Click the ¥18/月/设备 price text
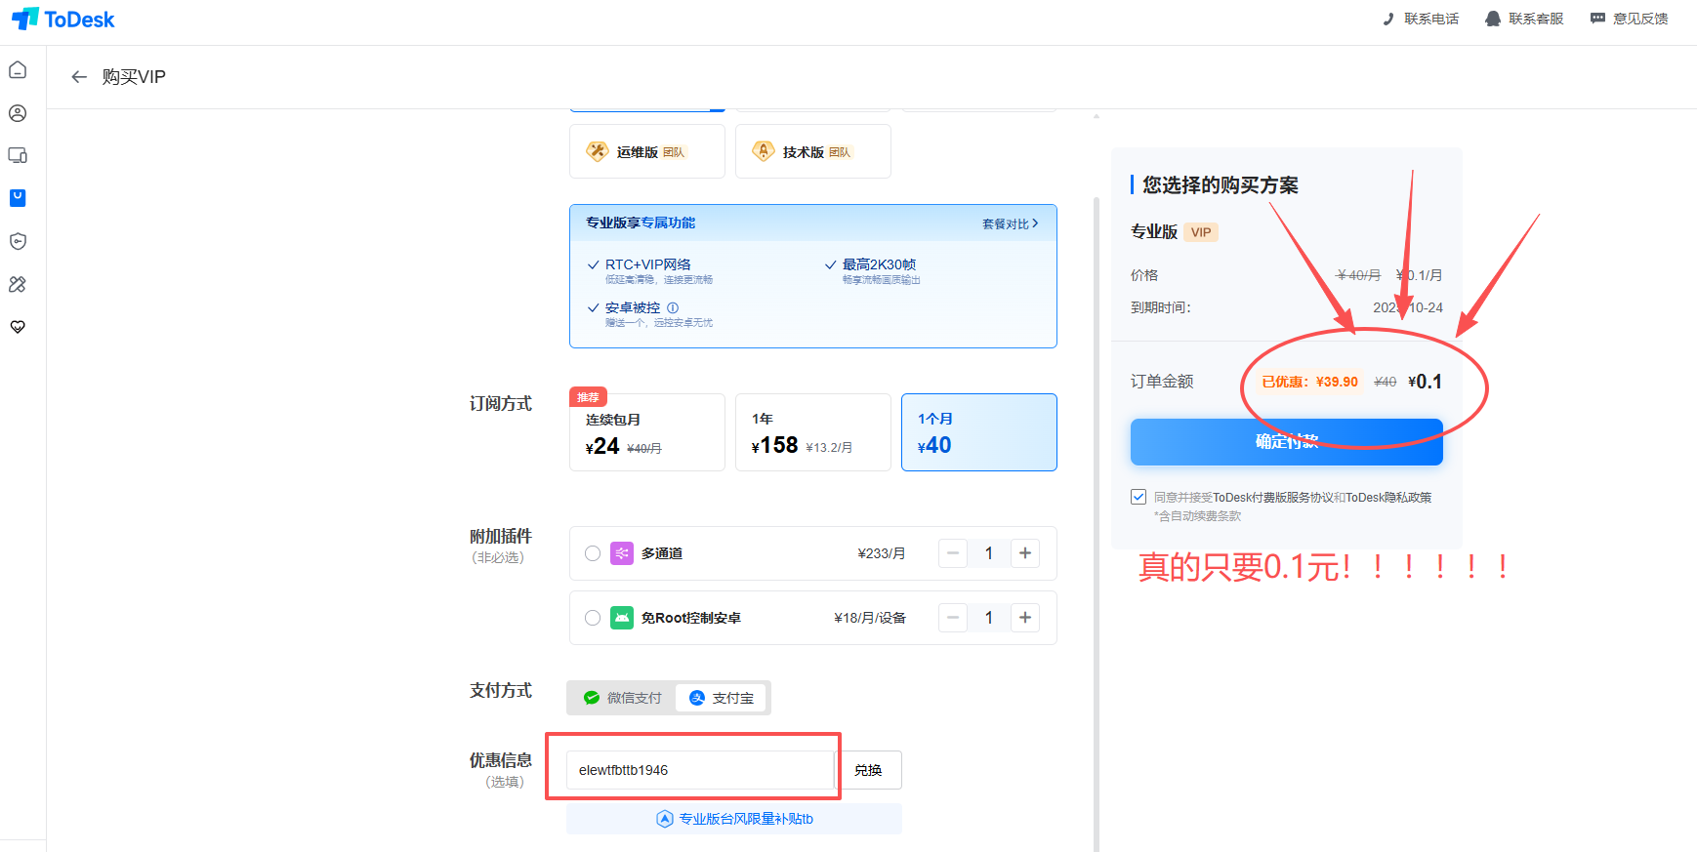The width and height of the screenshot is (1697, 852). click(x=870, y=618)
